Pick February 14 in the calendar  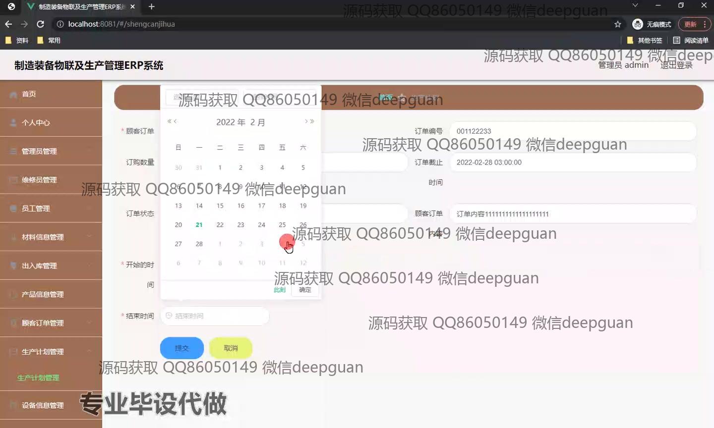[199, 206]
